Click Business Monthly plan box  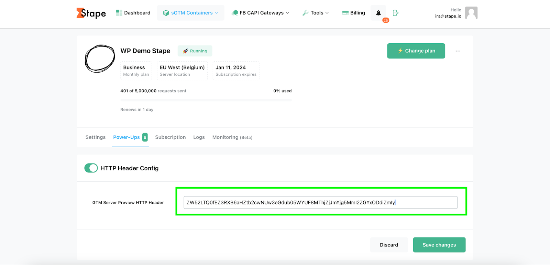(136, 71)
